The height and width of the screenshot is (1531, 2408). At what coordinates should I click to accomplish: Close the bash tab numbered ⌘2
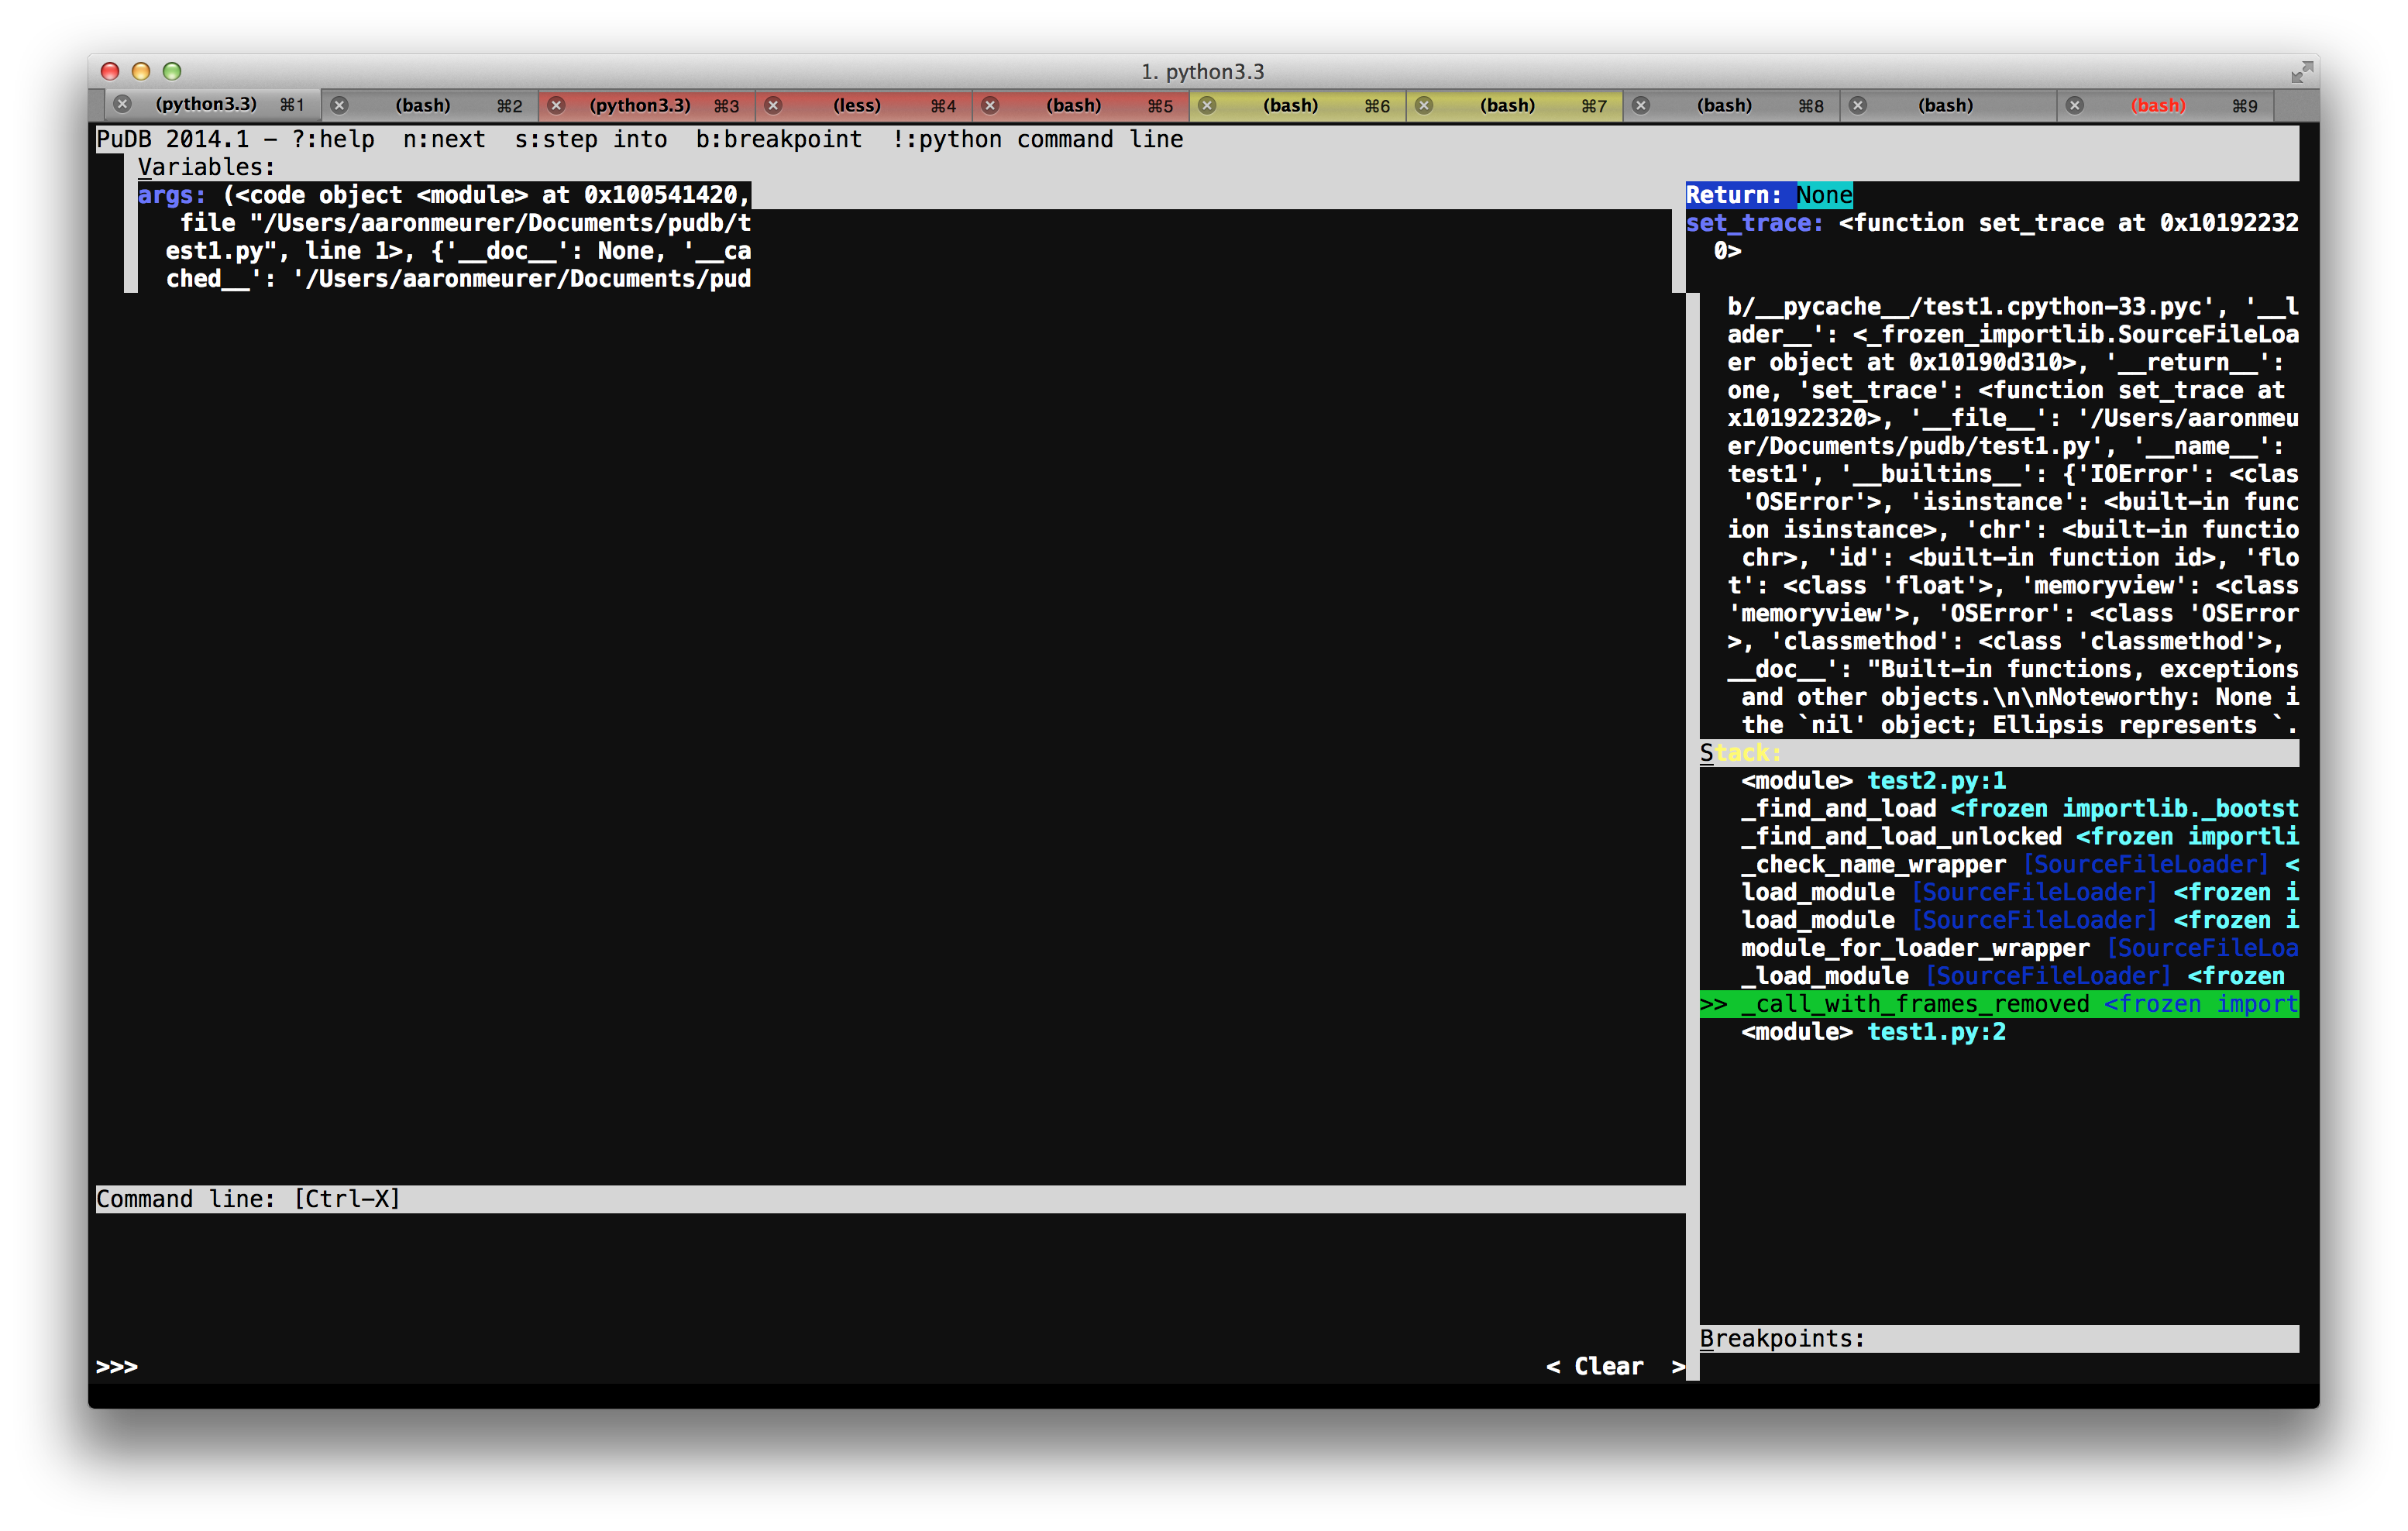339,105
